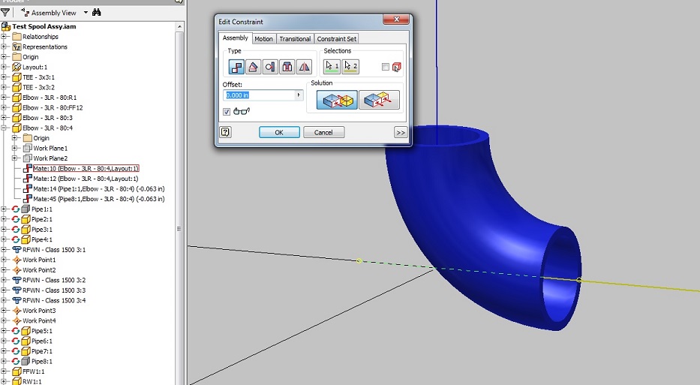The height and width of the screenshot is (385, 700).
Task: Select Elbow - 3LR - 80:FF12
Action: (53, 107)
